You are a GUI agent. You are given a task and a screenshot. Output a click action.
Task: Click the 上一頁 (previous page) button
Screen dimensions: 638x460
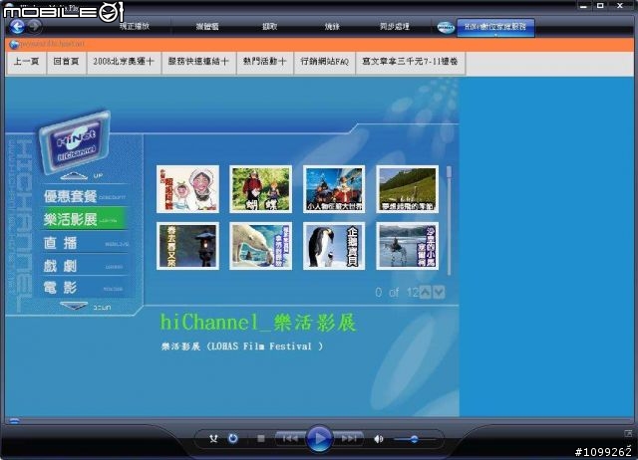coord(26,62)
